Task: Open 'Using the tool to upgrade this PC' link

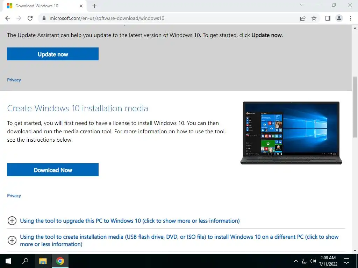Action: point(130,221)
